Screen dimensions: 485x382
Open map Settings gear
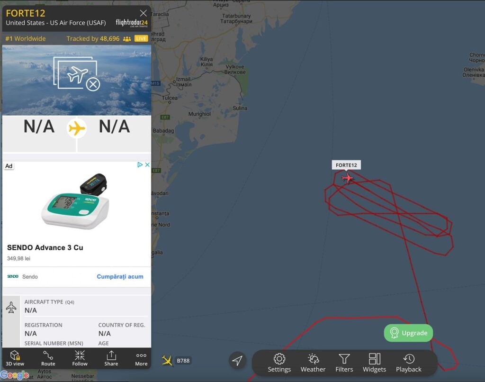pyautogui.click(x=279, y=363)
